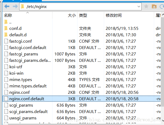Click the vertical scrollbar down arrow

[163, 120]
